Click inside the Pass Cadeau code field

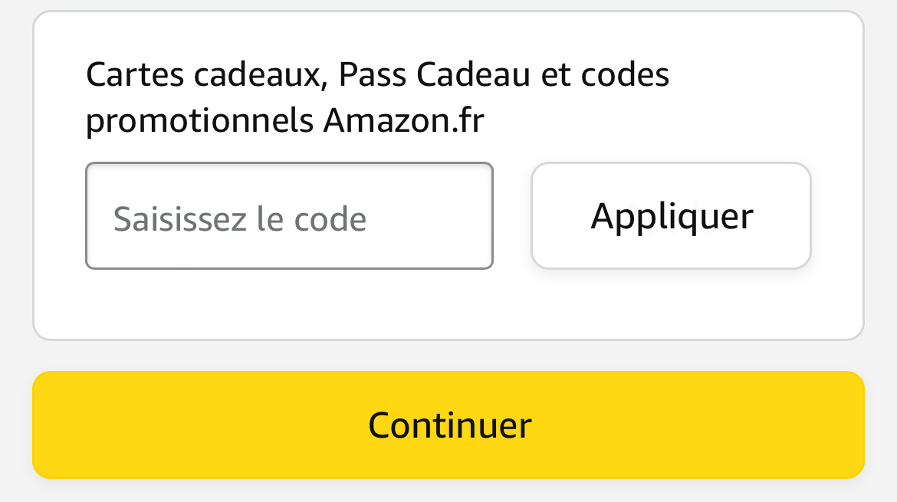289,216
